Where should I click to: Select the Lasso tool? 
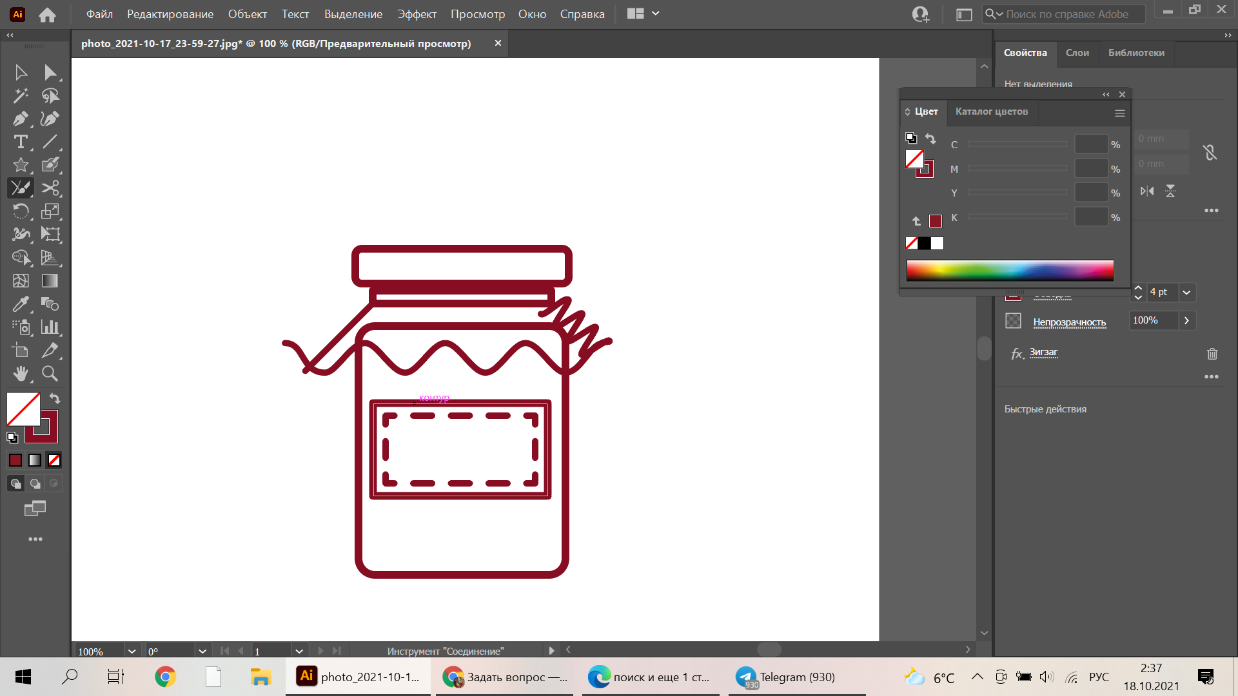[x=50, y=95]
